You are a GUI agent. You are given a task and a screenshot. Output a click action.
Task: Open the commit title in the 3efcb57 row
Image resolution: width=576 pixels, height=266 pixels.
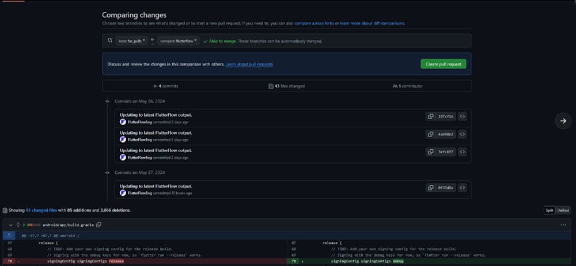pyautogui.click(x=156, y=150)
